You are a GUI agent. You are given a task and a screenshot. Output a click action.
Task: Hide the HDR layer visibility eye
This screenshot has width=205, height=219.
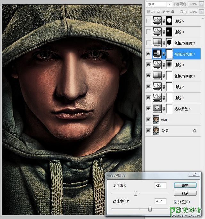click(x=148, y=119)
